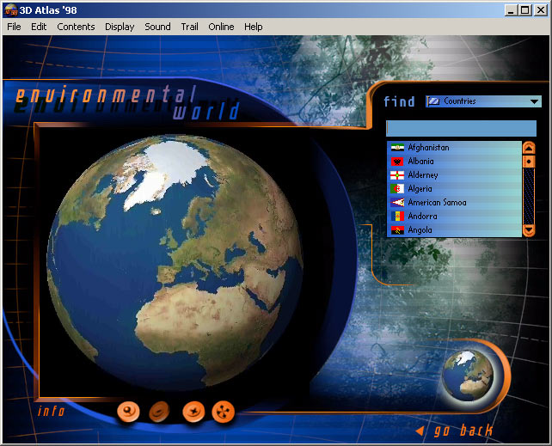
Task: Open the Online menu
Action: coord(221,27)
